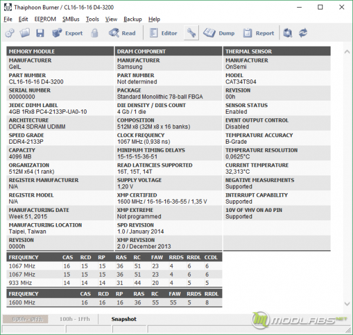Click the padlock write-protection icon
This screenshot has width=353, height=335.
pyautogui.click(x=94, y=34)
